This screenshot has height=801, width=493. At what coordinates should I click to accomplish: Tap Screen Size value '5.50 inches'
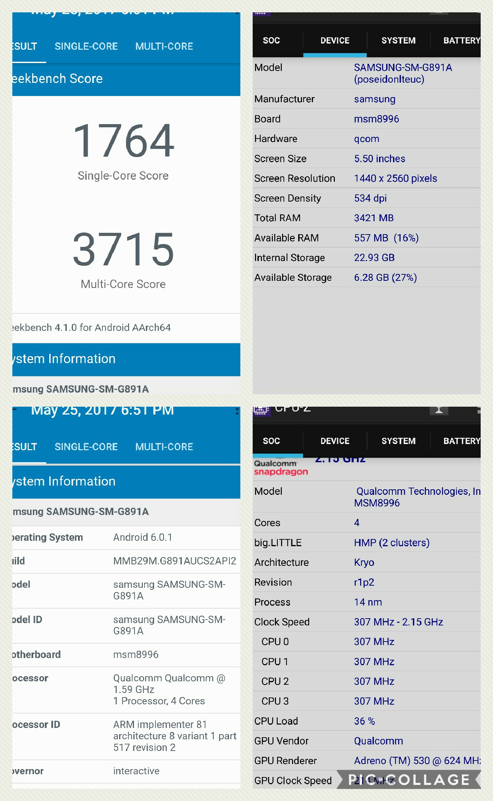(380, 159)
